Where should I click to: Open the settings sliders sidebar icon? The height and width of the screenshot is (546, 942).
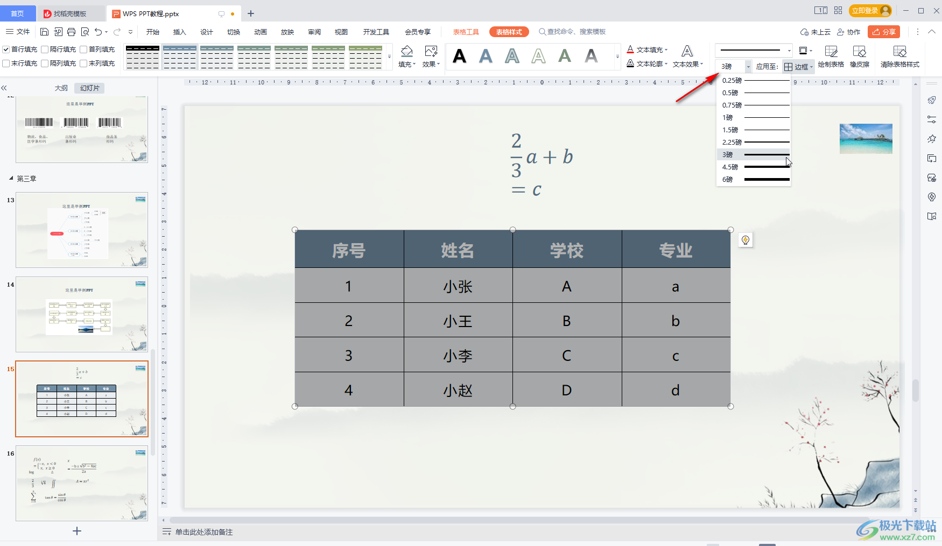pyautogui.click(x=932, y=119)
